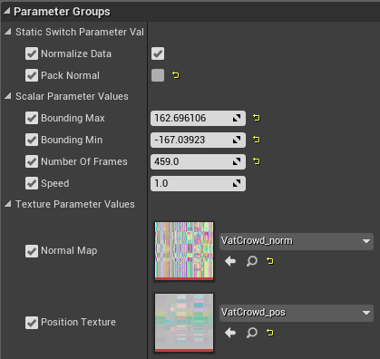Click the Bounding Min value field

(198, 140)
